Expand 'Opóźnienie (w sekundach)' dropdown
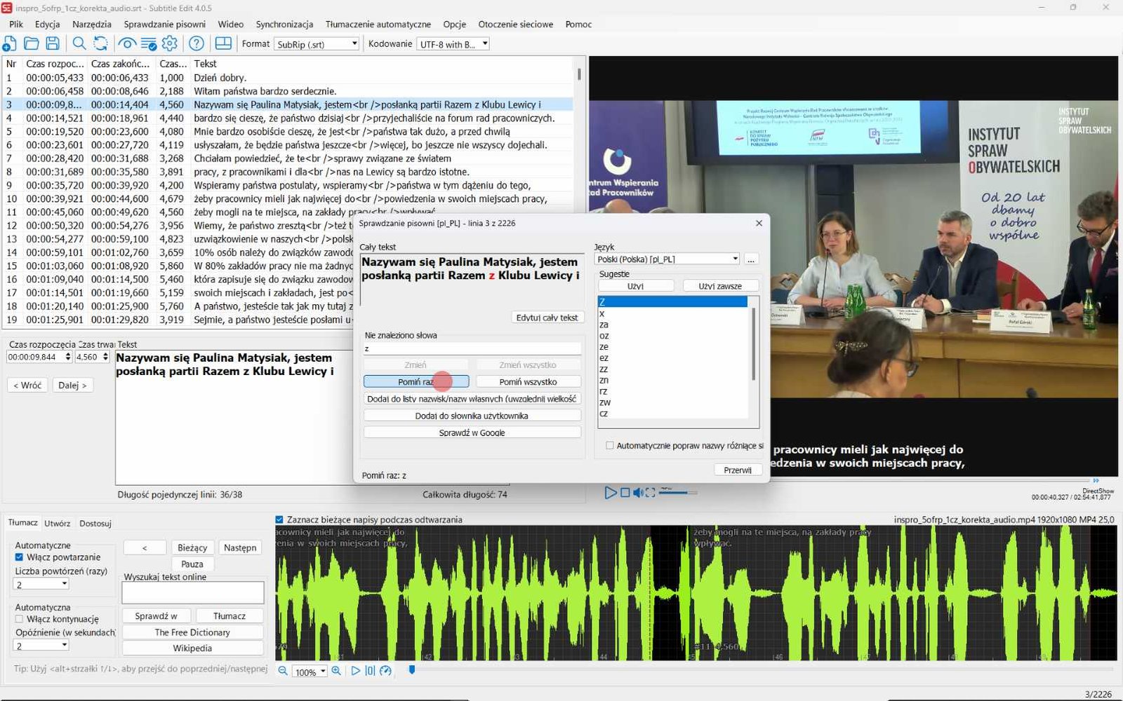 coord(41,646)
